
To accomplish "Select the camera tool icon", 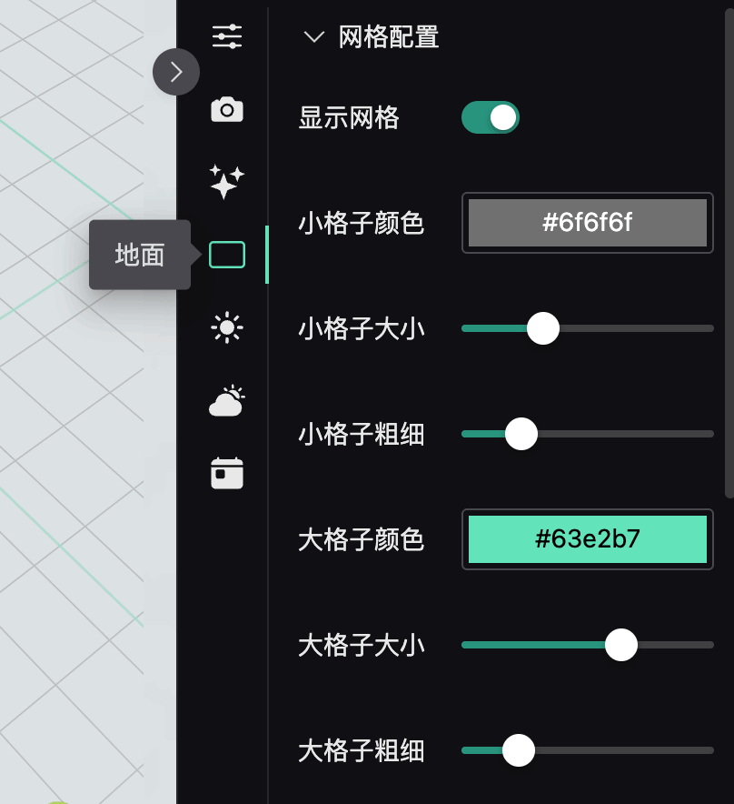I will (225, 109).
